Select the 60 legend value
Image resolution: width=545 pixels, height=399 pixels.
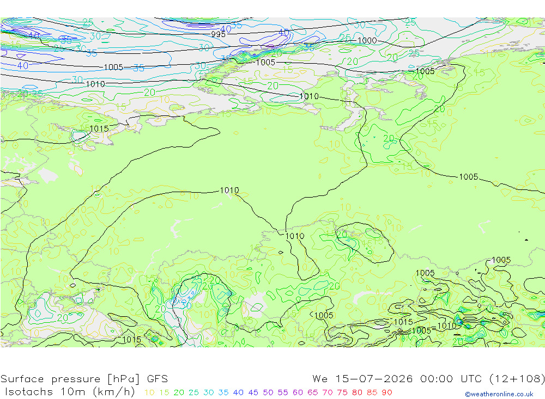(298, 392)
